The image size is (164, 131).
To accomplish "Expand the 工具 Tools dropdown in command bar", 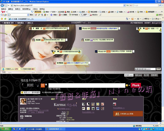I will click(160, 19).
